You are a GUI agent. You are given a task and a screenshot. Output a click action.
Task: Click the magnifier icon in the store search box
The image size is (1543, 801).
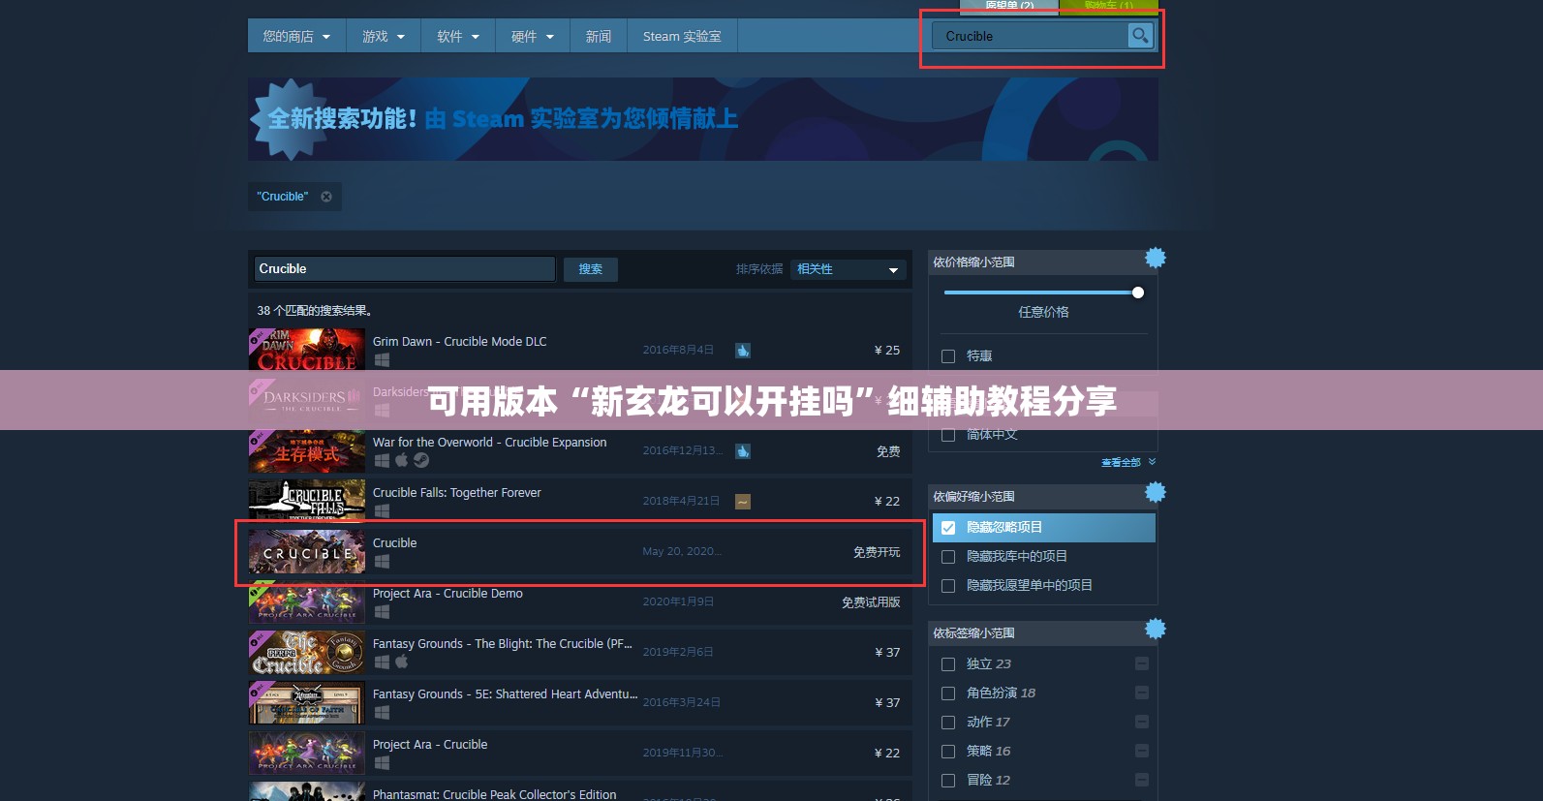coord(1140,36)
